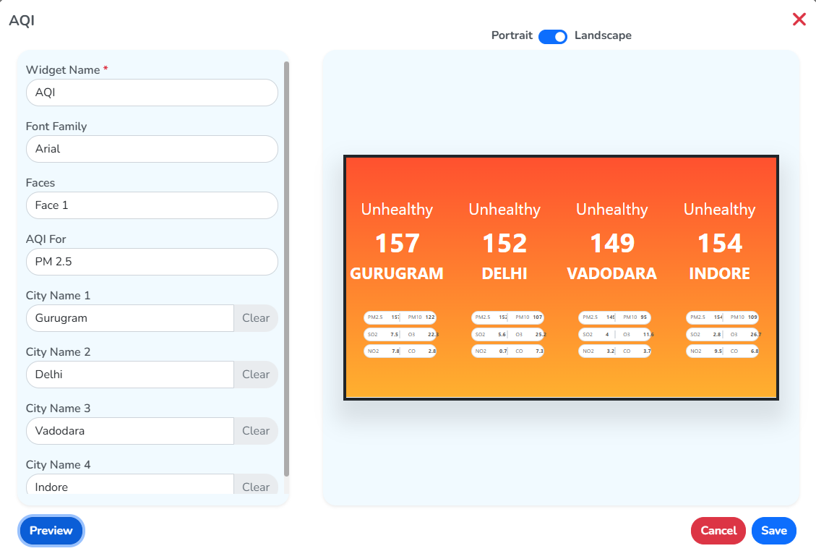816x551 pixels.
Task: Click the Faces label
Action: [40, 183]
